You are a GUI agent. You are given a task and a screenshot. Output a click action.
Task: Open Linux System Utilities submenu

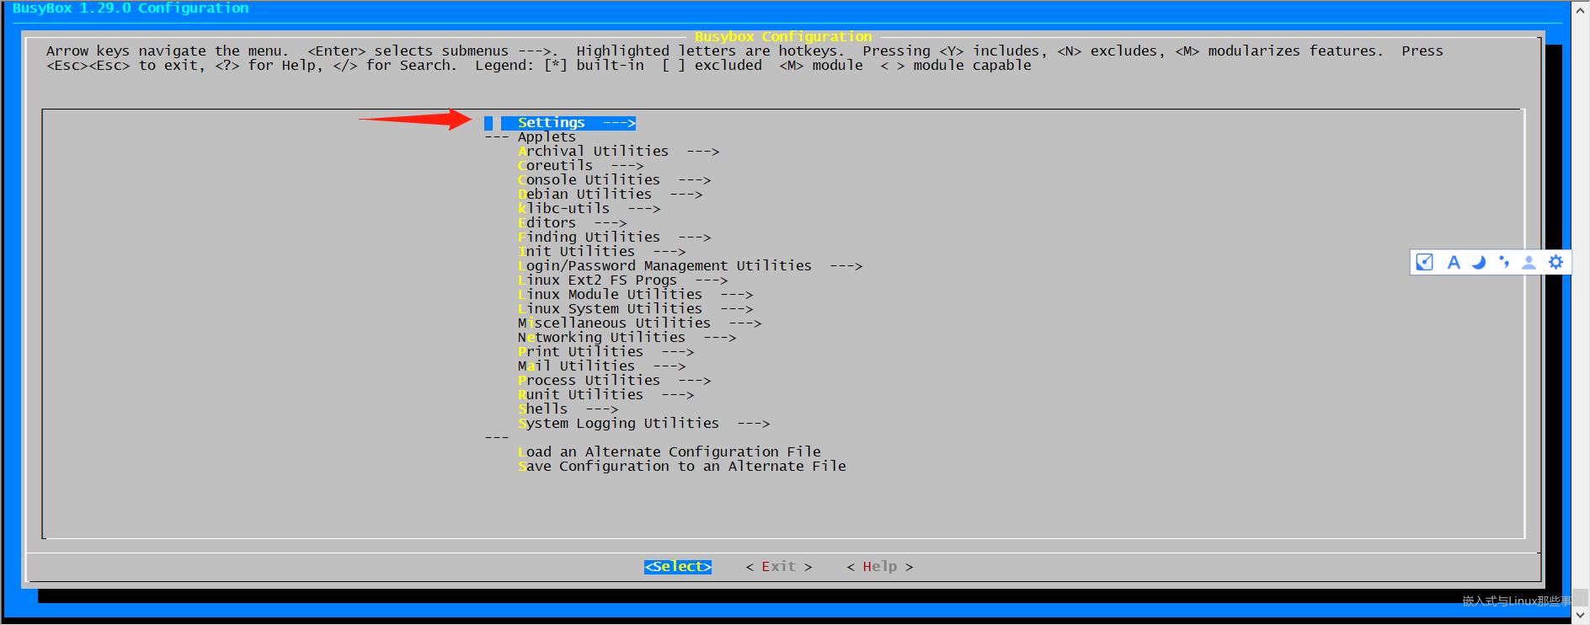tap(635, 309)
